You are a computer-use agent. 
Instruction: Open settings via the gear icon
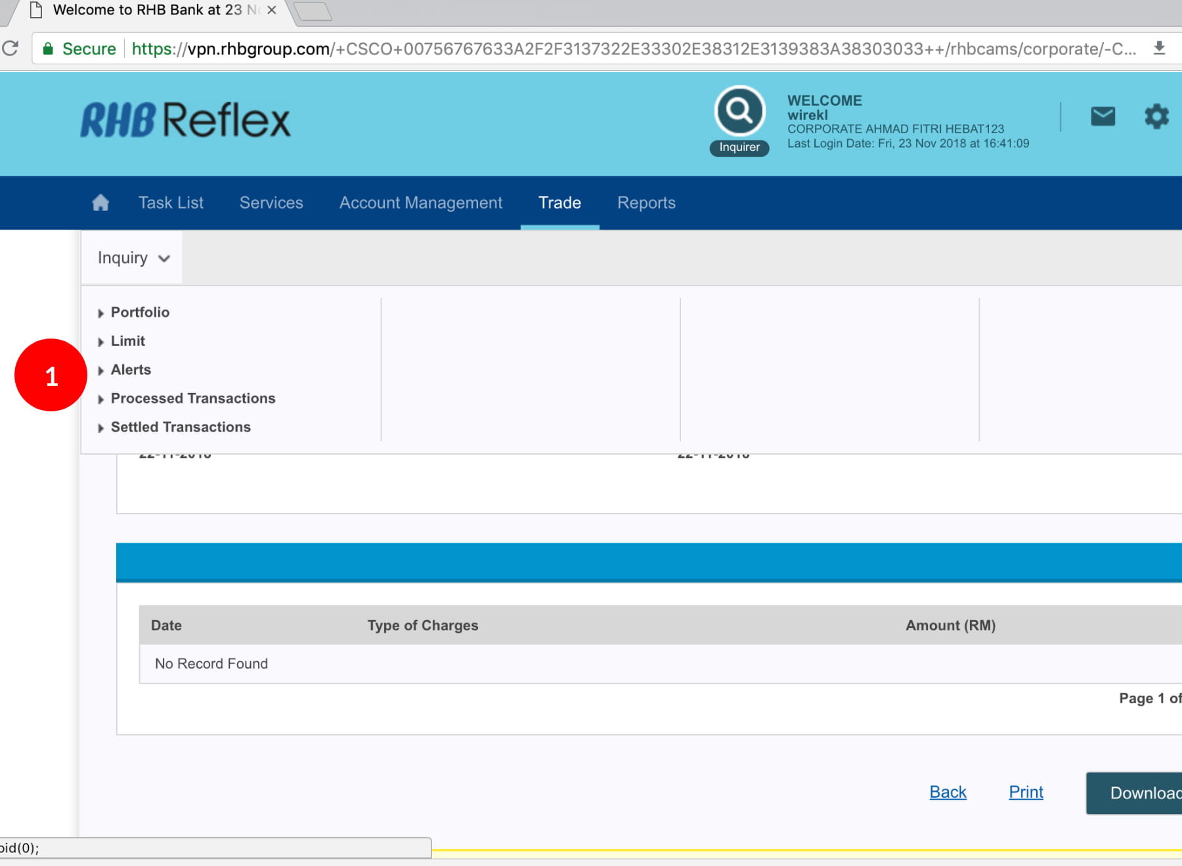(x=1156, y=117)
